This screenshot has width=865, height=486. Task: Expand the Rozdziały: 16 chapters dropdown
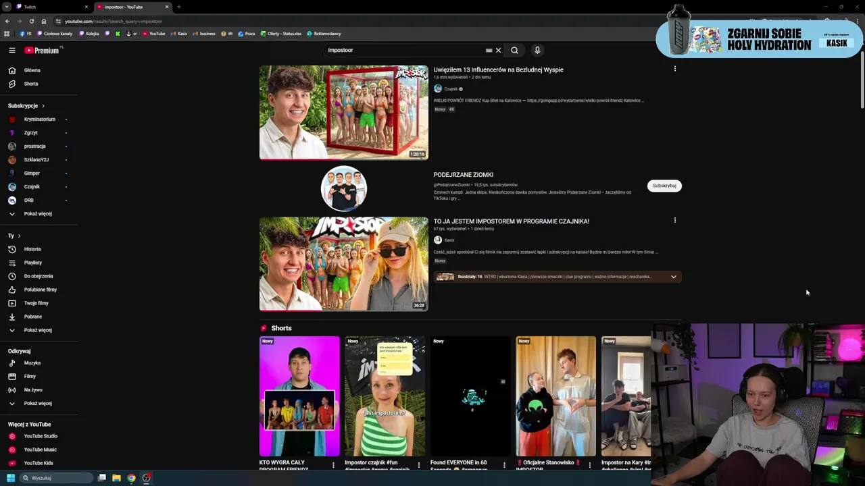(x=673, y=277)
